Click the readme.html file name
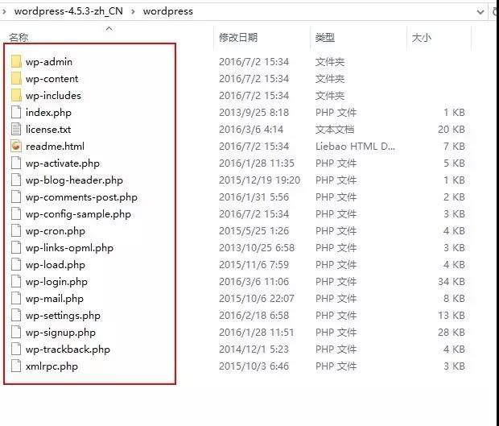 [x=55, y=146]
